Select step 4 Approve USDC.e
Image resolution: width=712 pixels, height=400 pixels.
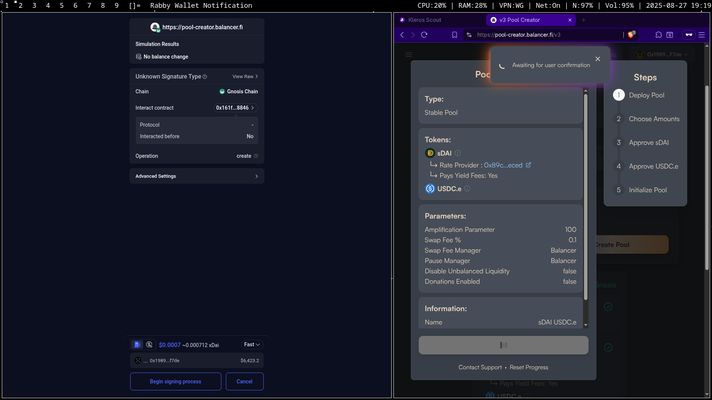[646, 166]
